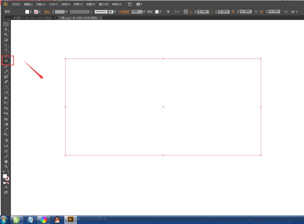The width and height of the screenshot is (304, 224).
Task: Open the 对象(O) menu
Action: click(x=41, y=4)
